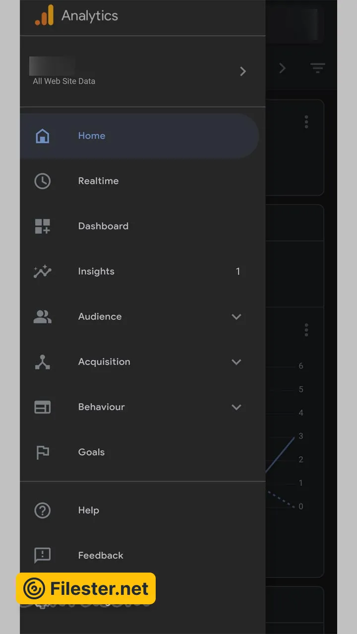The height and width of the screenshot is (634, 357).
Task: Click the Dashboard grid icon
Action: [43, 226]
